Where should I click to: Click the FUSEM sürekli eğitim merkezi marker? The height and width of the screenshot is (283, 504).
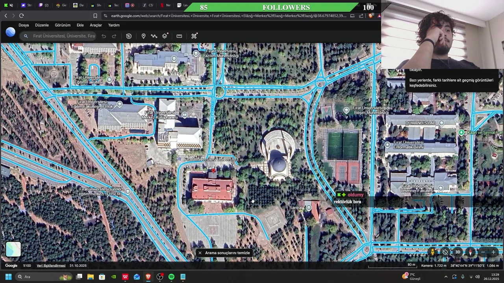[x=127, y=192]
